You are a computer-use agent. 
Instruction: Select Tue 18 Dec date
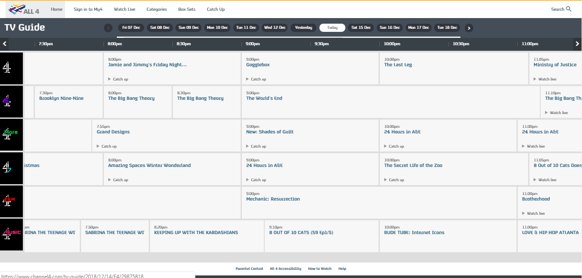(447, 28)
